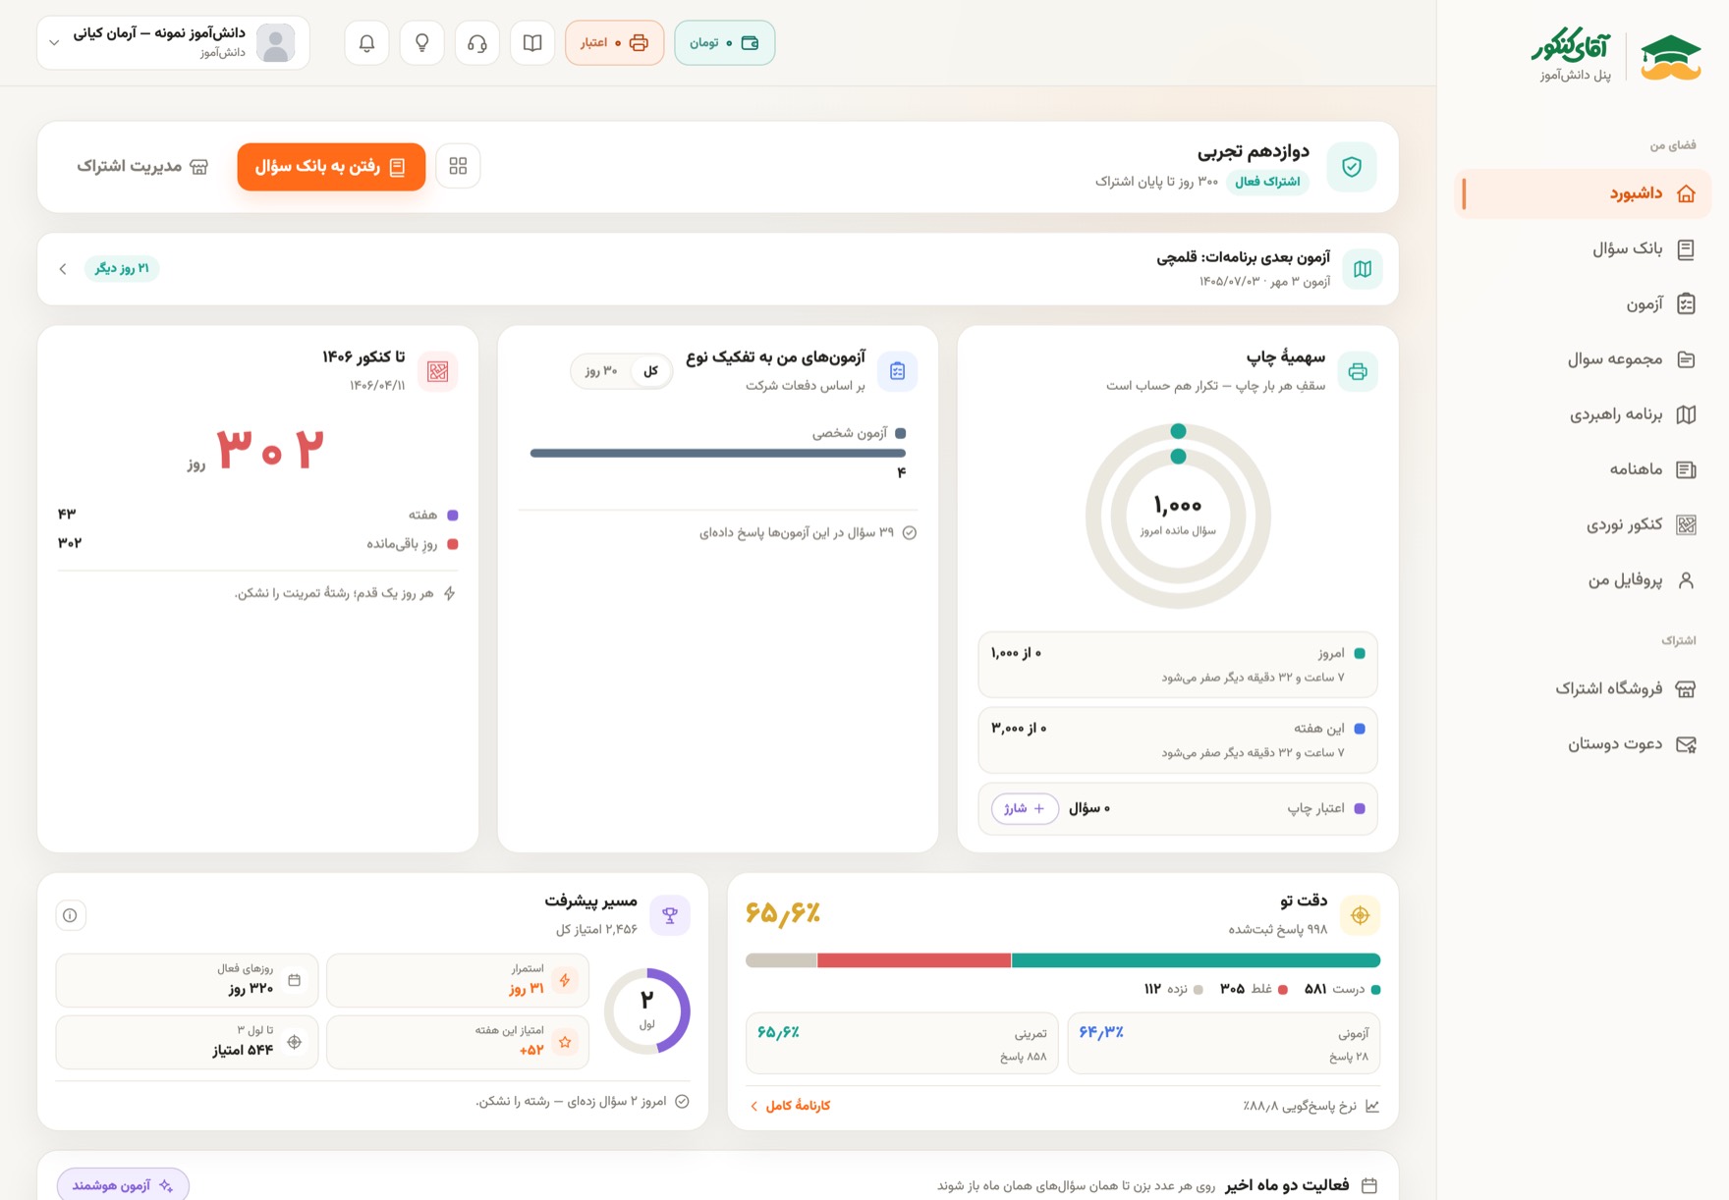The image size is (1729, 1200).
Task: Click the امروز print quota row
Action: click(1178, 665)
